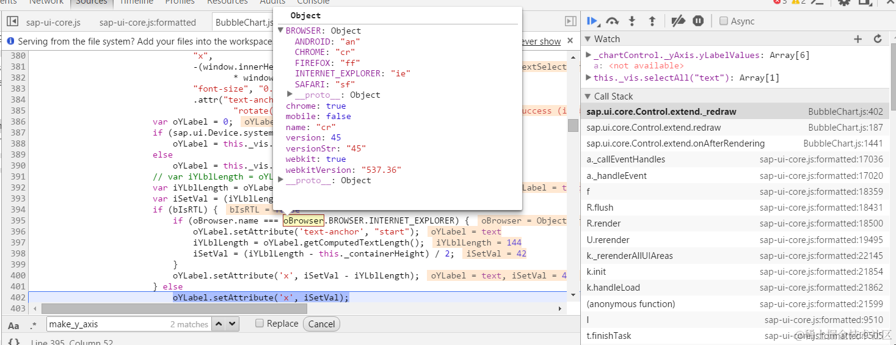Click line number 402 in the gutter
Viewport: 896px width, 345px height.
(x=18, y=297)
